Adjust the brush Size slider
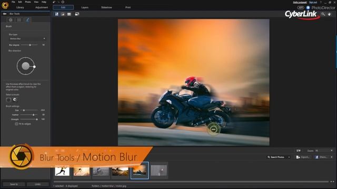Screen dimensions: 337x189 tap(29, 110)
